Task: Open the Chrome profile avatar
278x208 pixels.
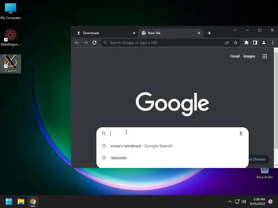Action: point(264,43)
